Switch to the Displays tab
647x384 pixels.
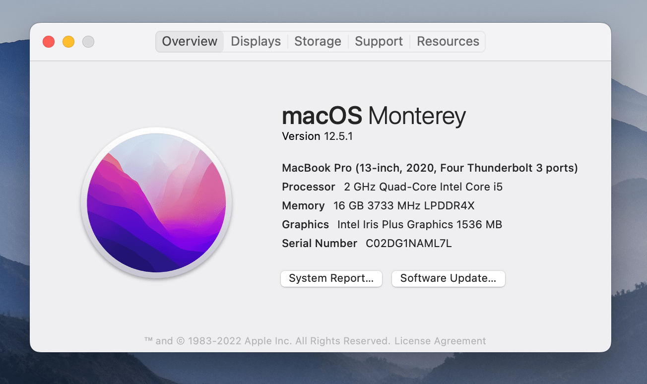click(256, 42)
